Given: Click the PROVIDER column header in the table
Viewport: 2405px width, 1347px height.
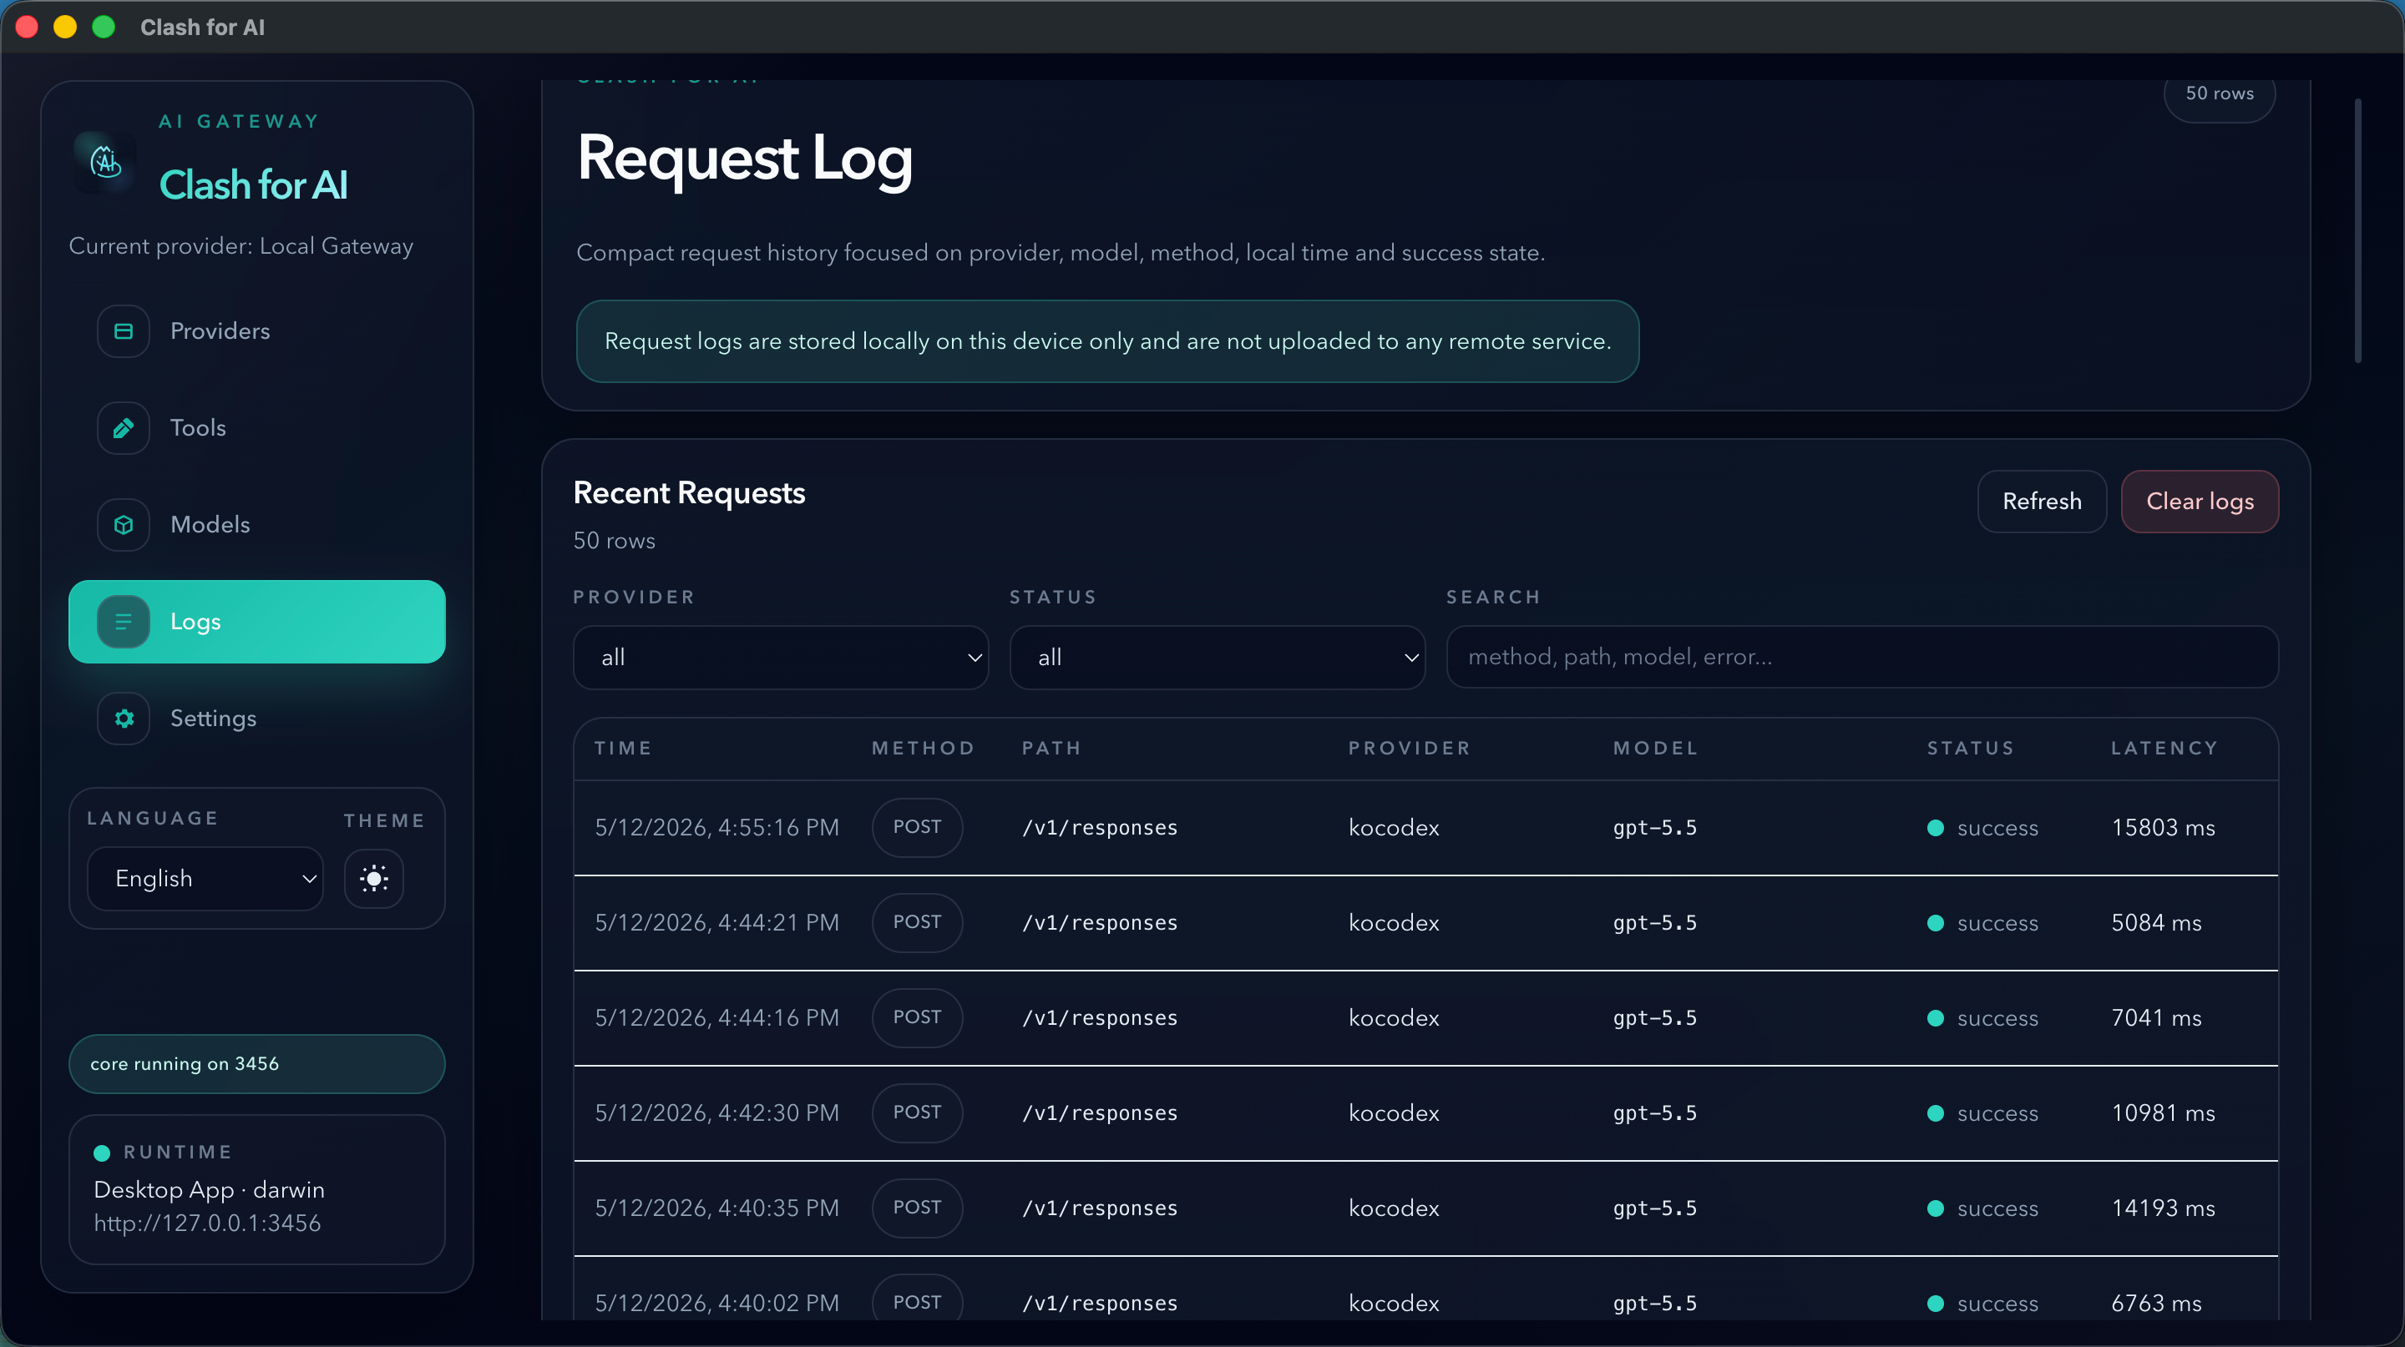Looking at the screenshot, I should tap(1409, 748).
